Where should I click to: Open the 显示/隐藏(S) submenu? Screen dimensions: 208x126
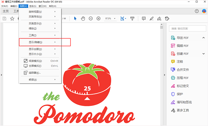pyautogui.click(x=40, y=42)
